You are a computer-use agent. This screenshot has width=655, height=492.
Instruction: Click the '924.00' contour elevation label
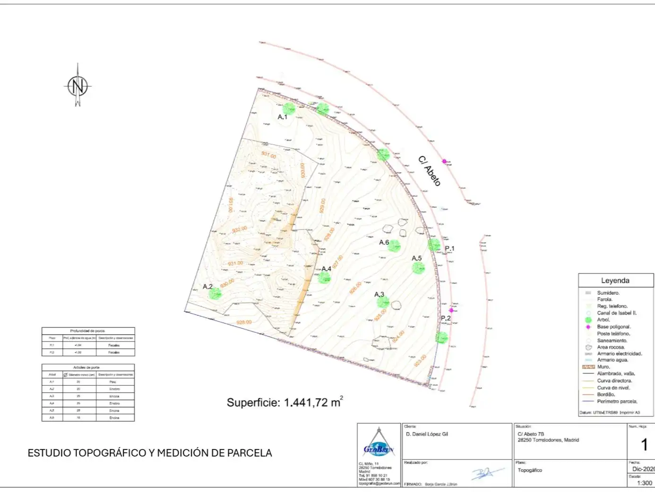coord(398,337)
